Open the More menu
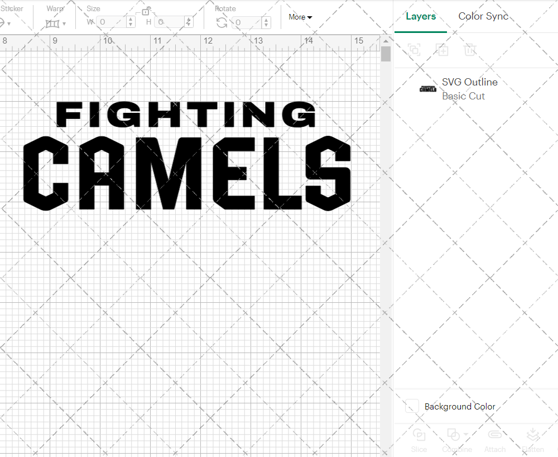The height and width of the screenshot is (457, 558). (x=299, y=17)
